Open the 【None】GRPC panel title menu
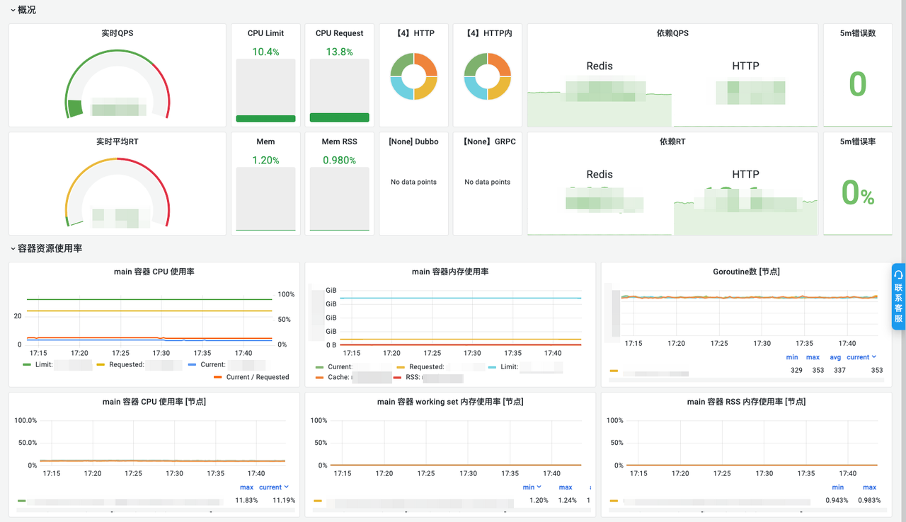The height and width of the screenshot is (522, 906). (488, 141)
